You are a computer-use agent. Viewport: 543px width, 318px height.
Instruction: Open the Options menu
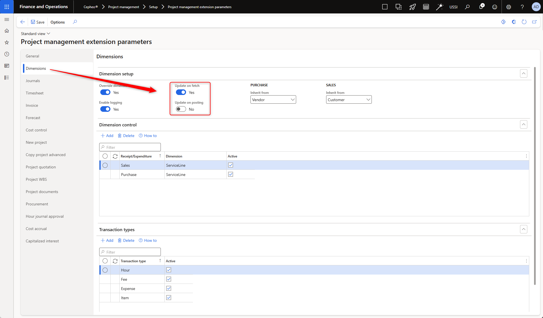[57, 22]
